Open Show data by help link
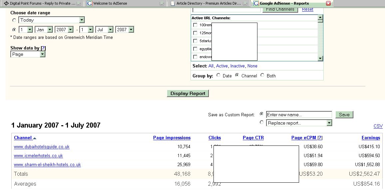 (43, 48)
